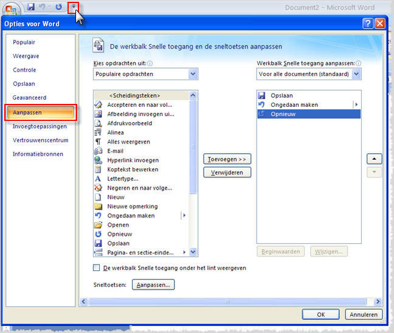Viewport: 394px width, 333px height.
Task: Select the Opnieuw row in the right toolbar list
Action: point(309,114)
